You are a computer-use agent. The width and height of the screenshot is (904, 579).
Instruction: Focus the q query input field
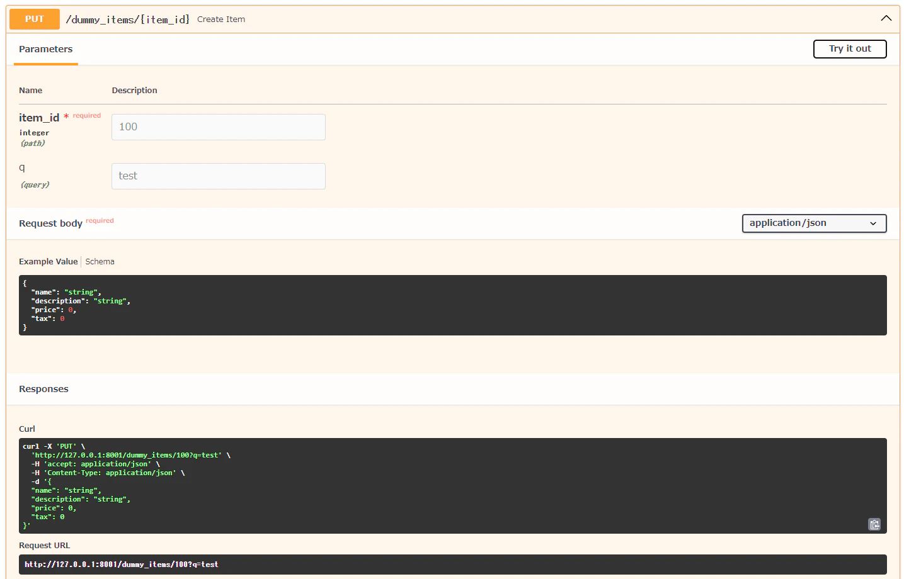click(219, 176)
